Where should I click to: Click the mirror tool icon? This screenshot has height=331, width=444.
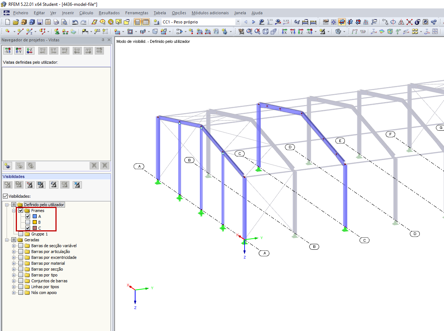[401, 22]
